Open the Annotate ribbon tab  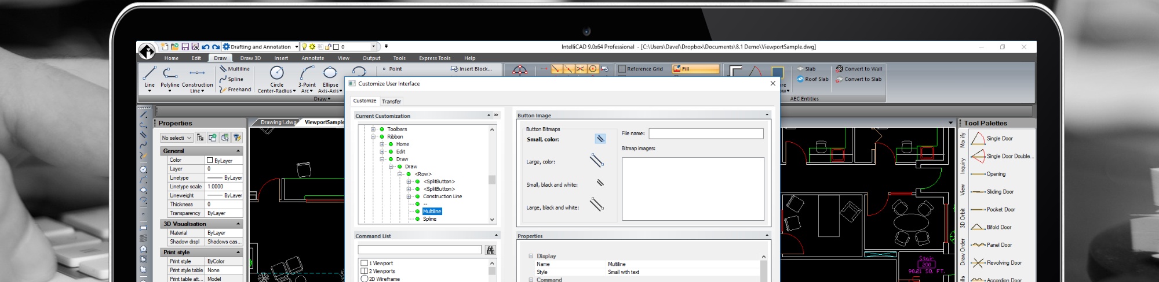(312, 58)
